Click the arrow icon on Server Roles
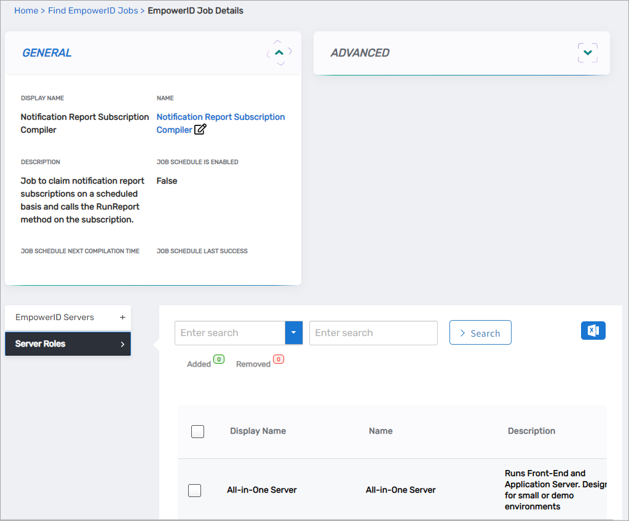629x521 pixels. pyautogui.click(x=122, y=344)
